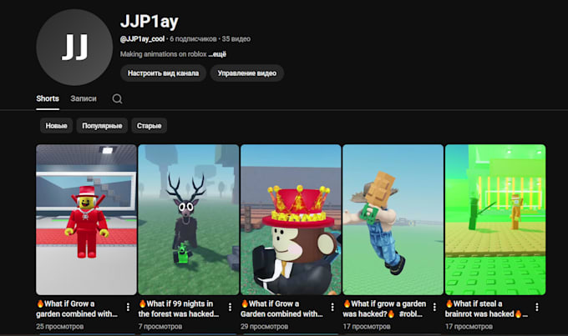Click title 'What if Grow a Garden combined with...' with 29 views

point(281,308)
